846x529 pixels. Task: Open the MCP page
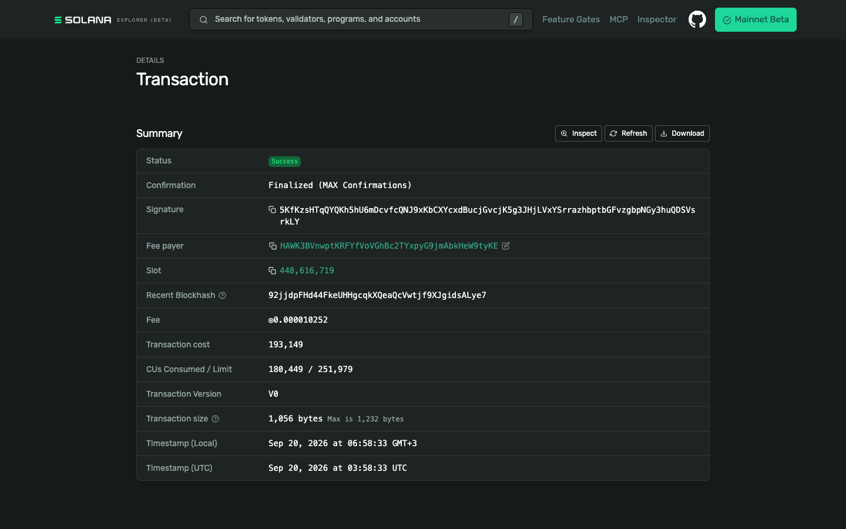(x=619, y=19)
